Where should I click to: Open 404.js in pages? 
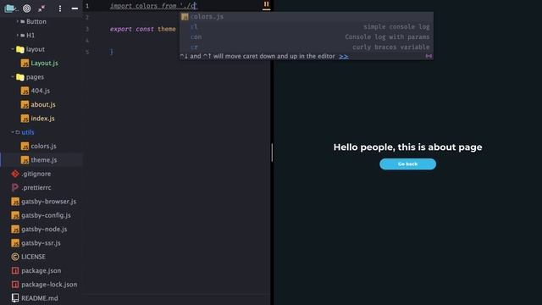[40, 91]
